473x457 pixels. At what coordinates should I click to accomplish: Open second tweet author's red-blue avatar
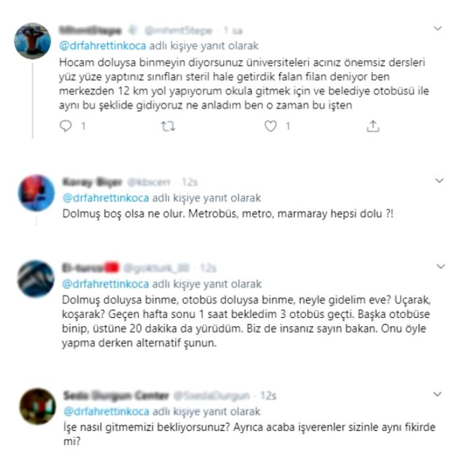click(36, 193)
